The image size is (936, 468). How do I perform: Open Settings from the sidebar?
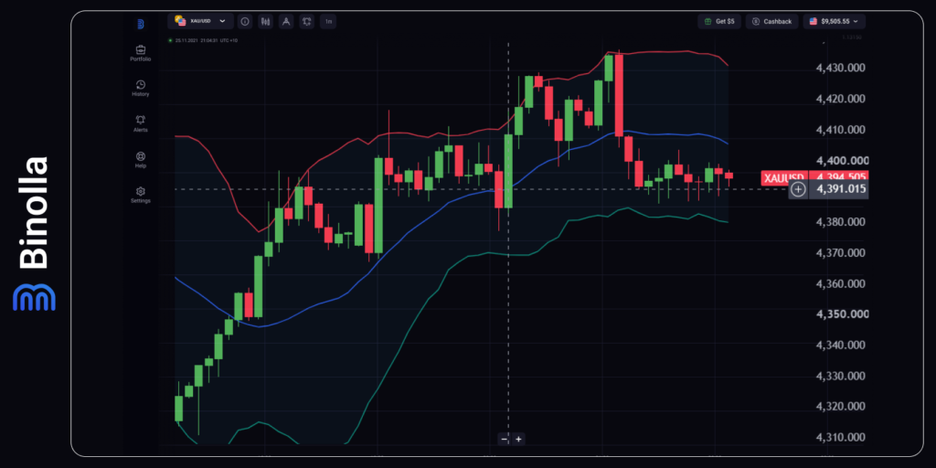pos(140,196)
